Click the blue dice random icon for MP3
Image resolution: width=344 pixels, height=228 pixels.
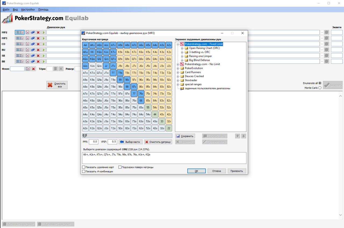[33, 38]
